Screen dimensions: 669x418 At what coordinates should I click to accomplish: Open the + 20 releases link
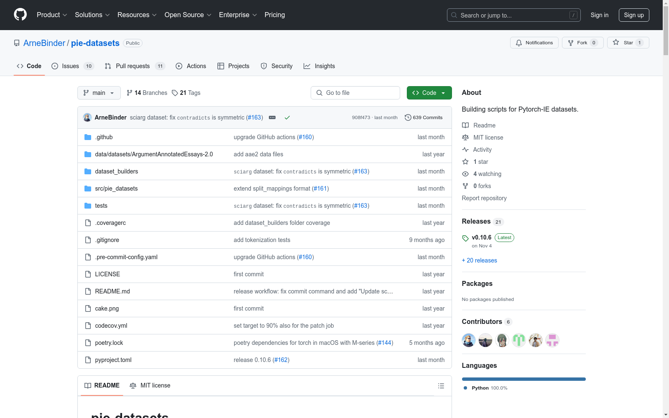pyautogui.click(x=480, y=260)
